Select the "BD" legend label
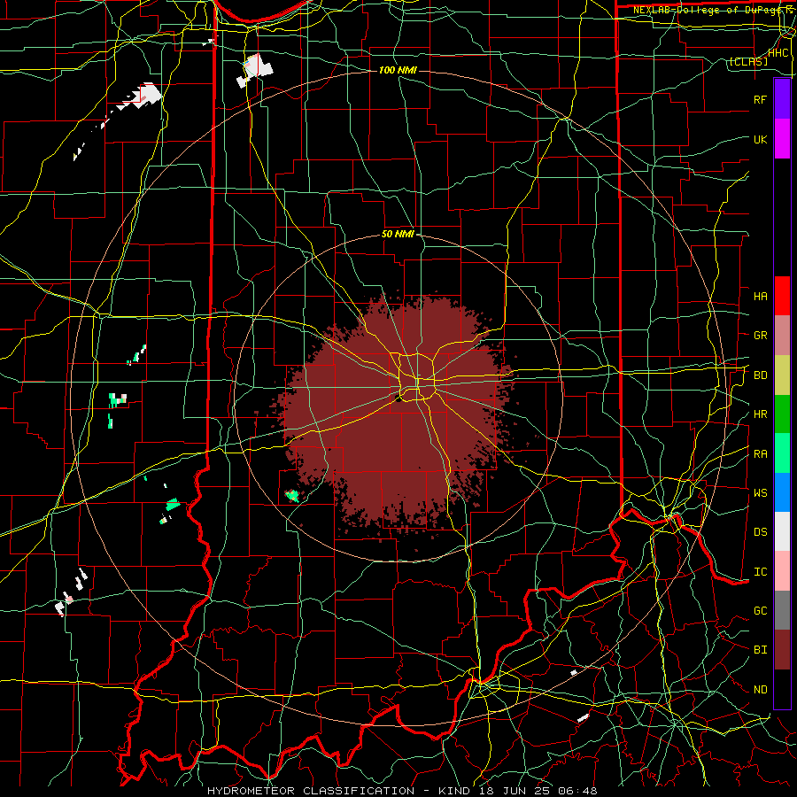Screen dimensions: 797x797 tap(760, 375)
